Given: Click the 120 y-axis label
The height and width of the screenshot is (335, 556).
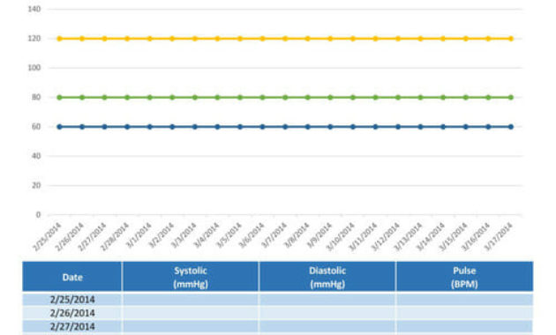Looking at the screenshot, I should [34, 39].
